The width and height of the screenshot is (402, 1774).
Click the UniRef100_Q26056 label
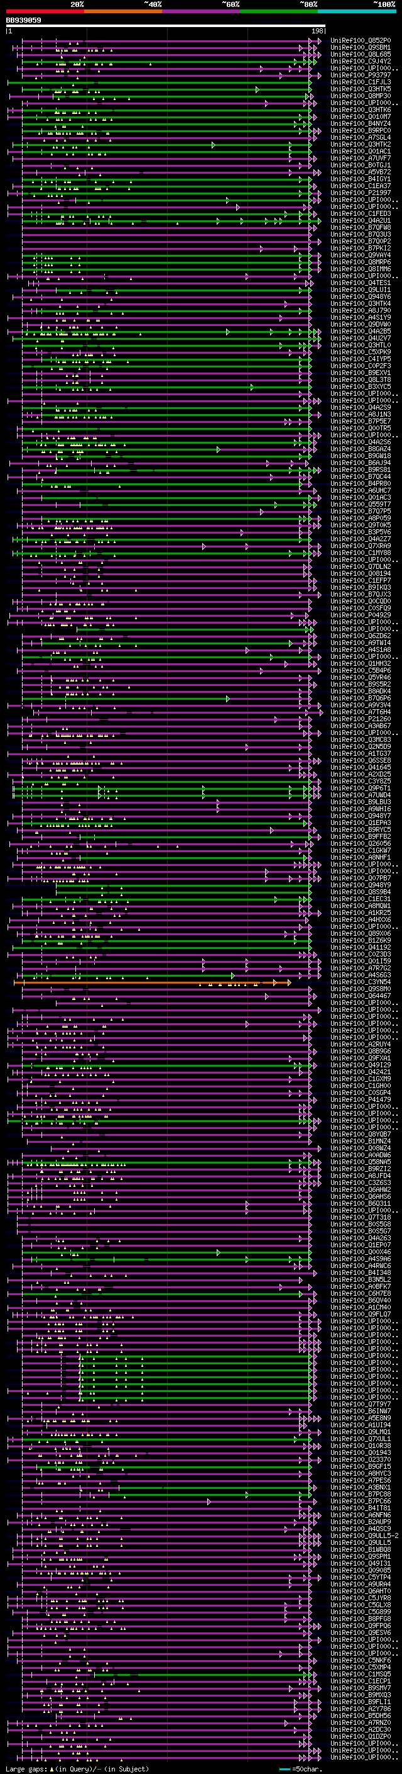[x=361, y=844]
